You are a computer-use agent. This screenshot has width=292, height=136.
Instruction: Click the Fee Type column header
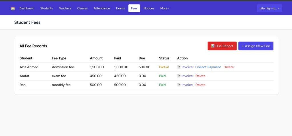59,58
